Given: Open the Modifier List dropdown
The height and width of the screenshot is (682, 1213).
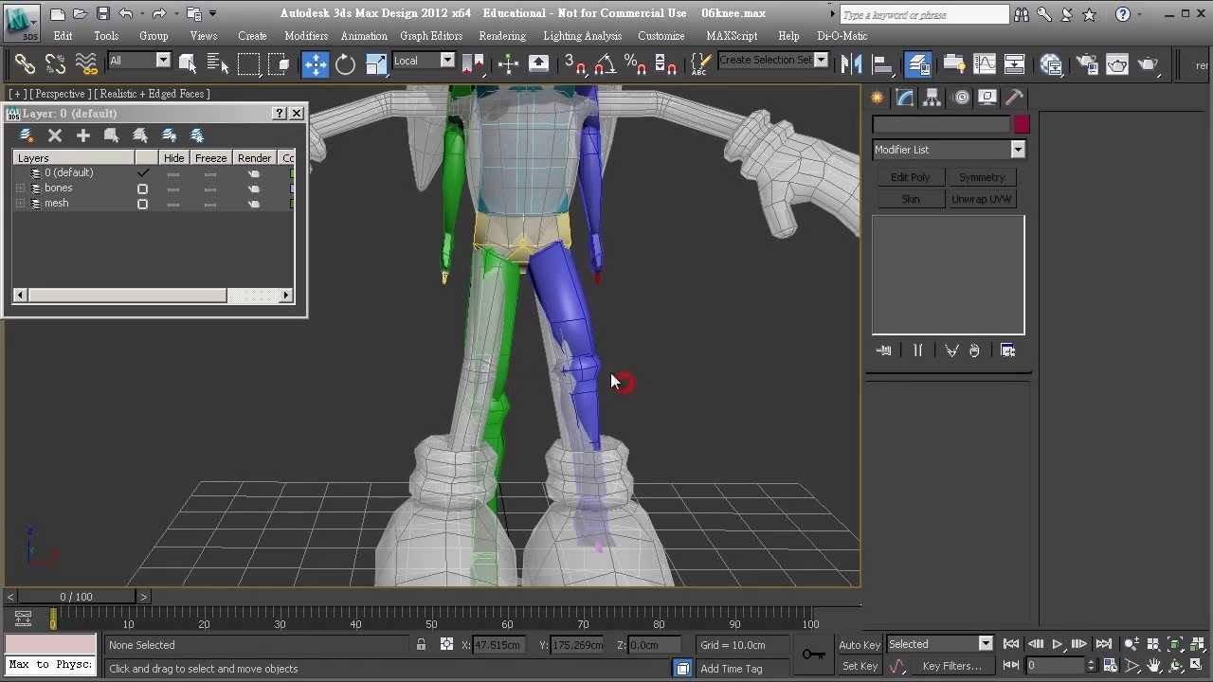Looking at the screenshot, I should click(x=949, y=150).
